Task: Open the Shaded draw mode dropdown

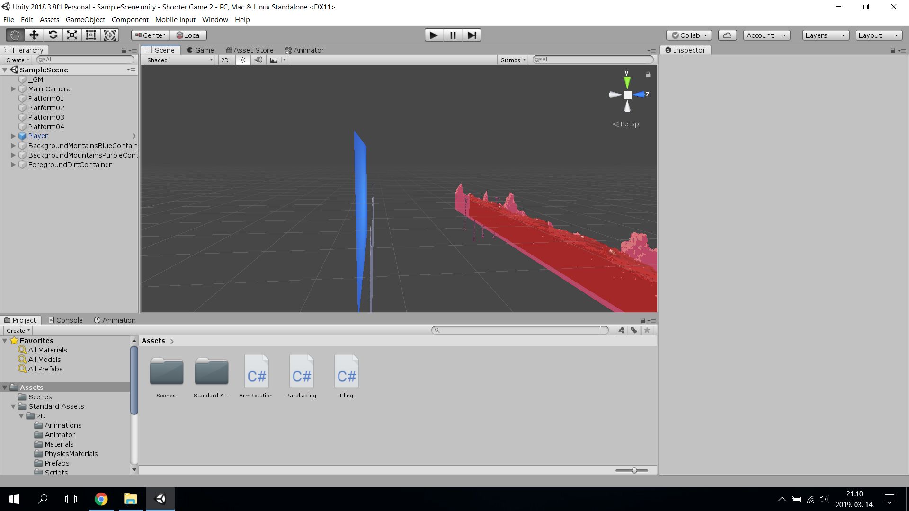Action: coord(179,60)
